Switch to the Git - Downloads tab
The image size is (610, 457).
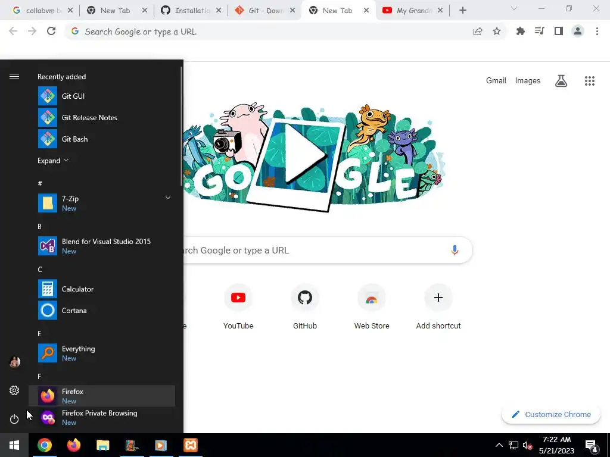pyautogui.click(x=265, y=11)
